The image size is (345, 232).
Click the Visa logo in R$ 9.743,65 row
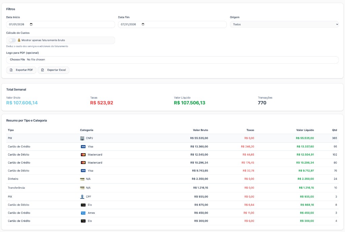click(83, 171)
